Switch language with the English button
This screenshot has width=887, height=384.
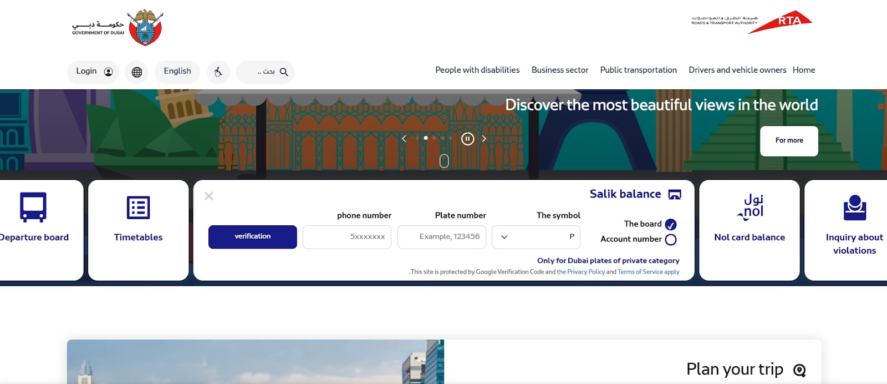click(x=177, y=72)
